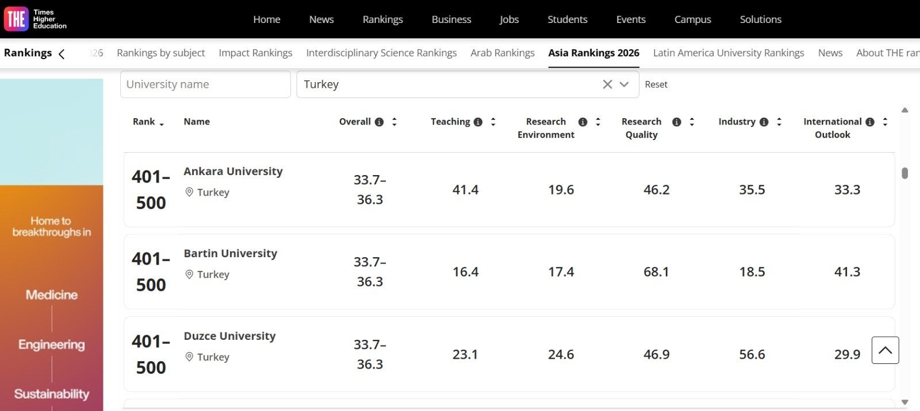Toggle sort arrows for Industry column
The height and width of the screenshot is (411, 920).
point(779,122)
